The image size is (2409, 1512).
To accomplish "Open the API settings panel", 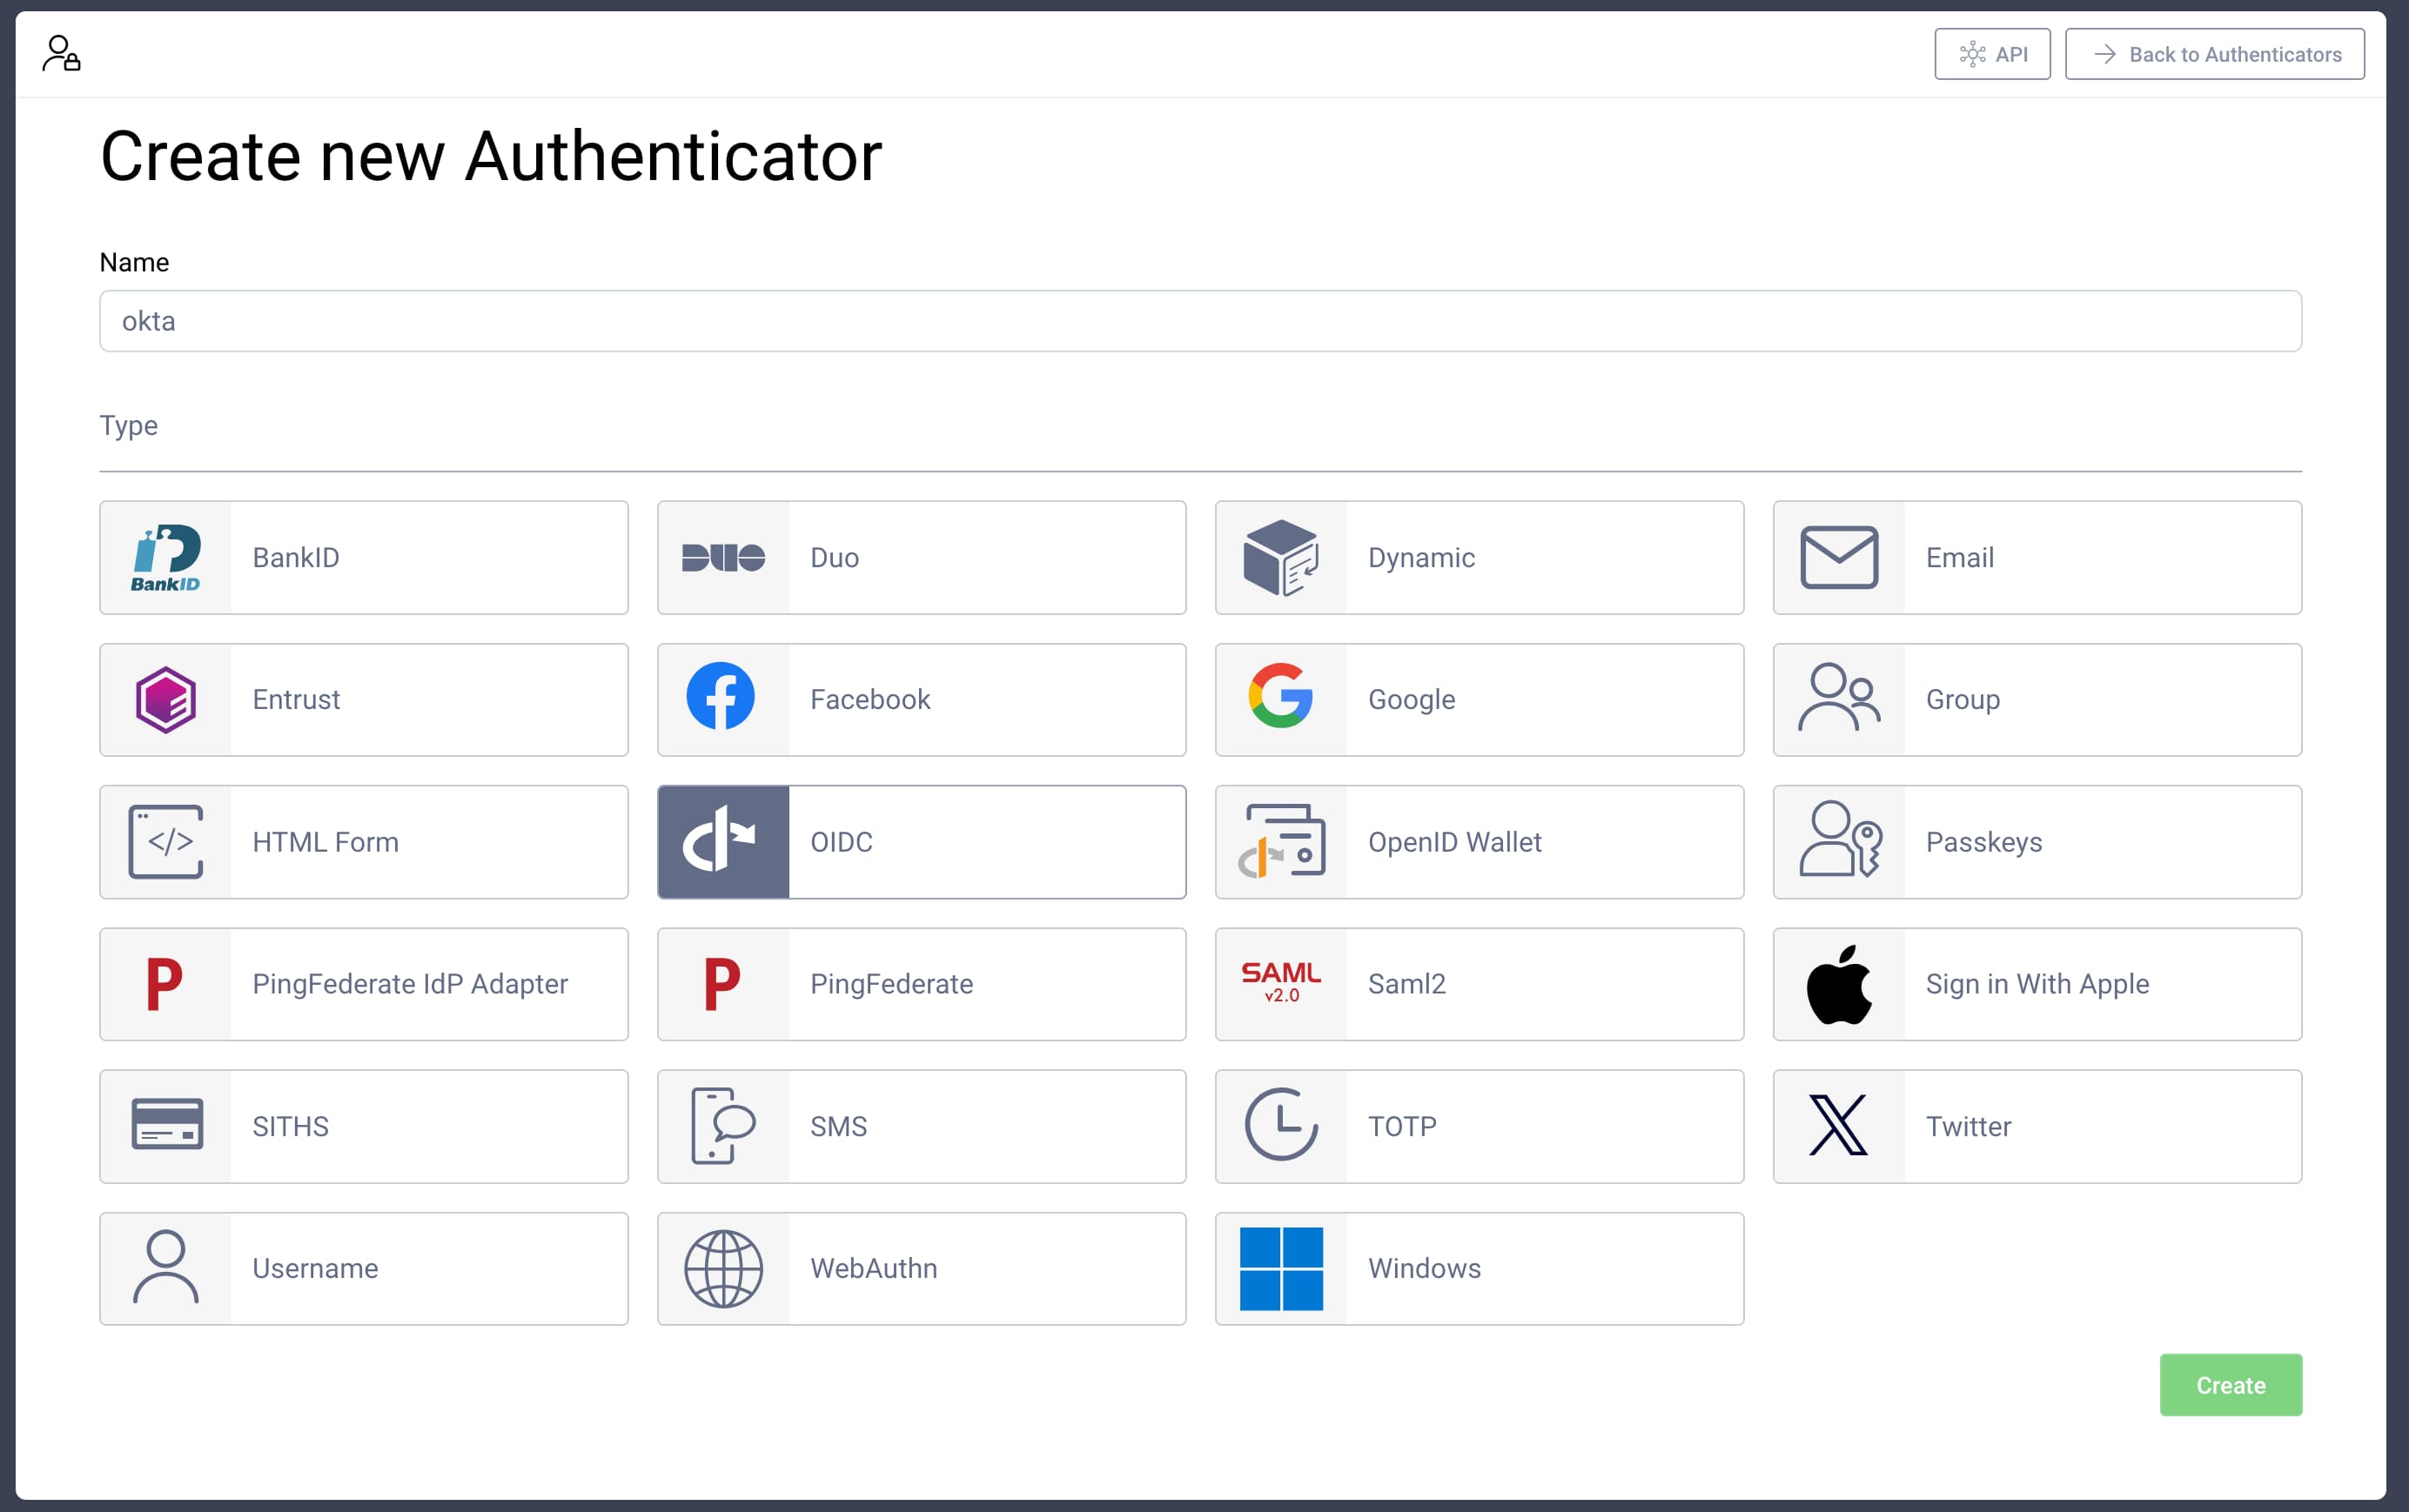I will (1990, 54).
